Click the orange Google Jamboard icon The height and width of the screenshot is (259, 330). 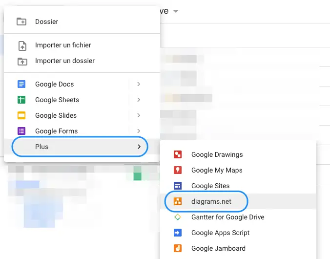pos(178,248)
